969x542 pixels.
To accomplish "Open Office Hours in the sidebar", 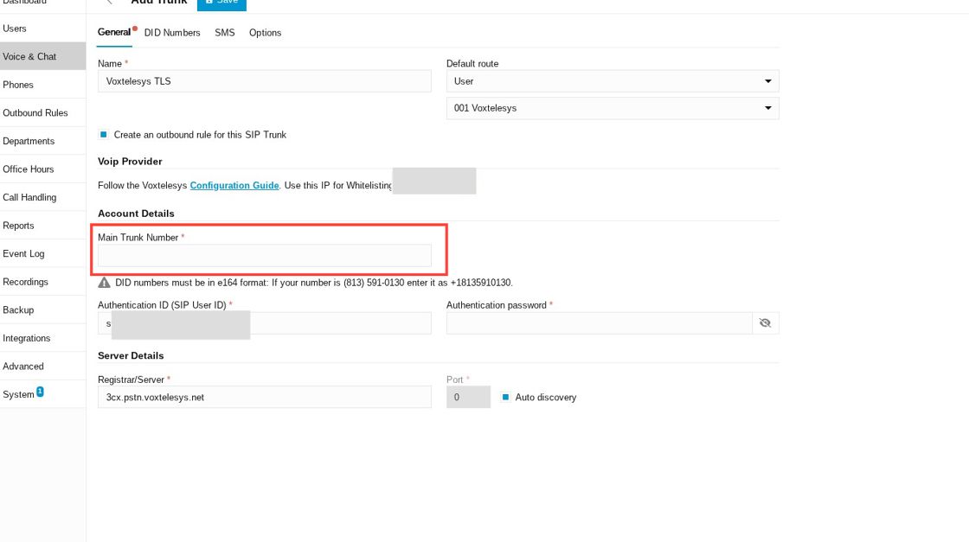I will coord(42,169).
